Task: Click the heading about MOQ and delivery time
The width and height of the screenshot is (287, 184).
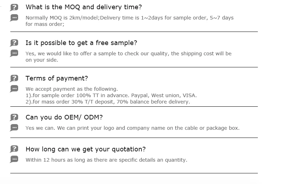Action: (x=84, y=7)
